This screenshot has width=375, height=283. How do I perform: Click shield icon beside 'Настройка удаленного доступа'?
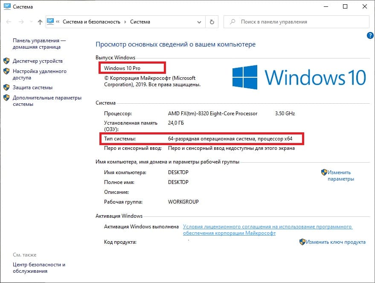click(x=6, y=71)
